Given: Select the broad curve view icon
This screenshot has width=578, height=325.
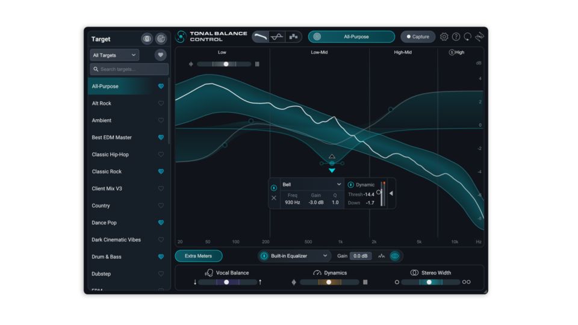Looking at the screenshot, I should (x=260, y=37).
